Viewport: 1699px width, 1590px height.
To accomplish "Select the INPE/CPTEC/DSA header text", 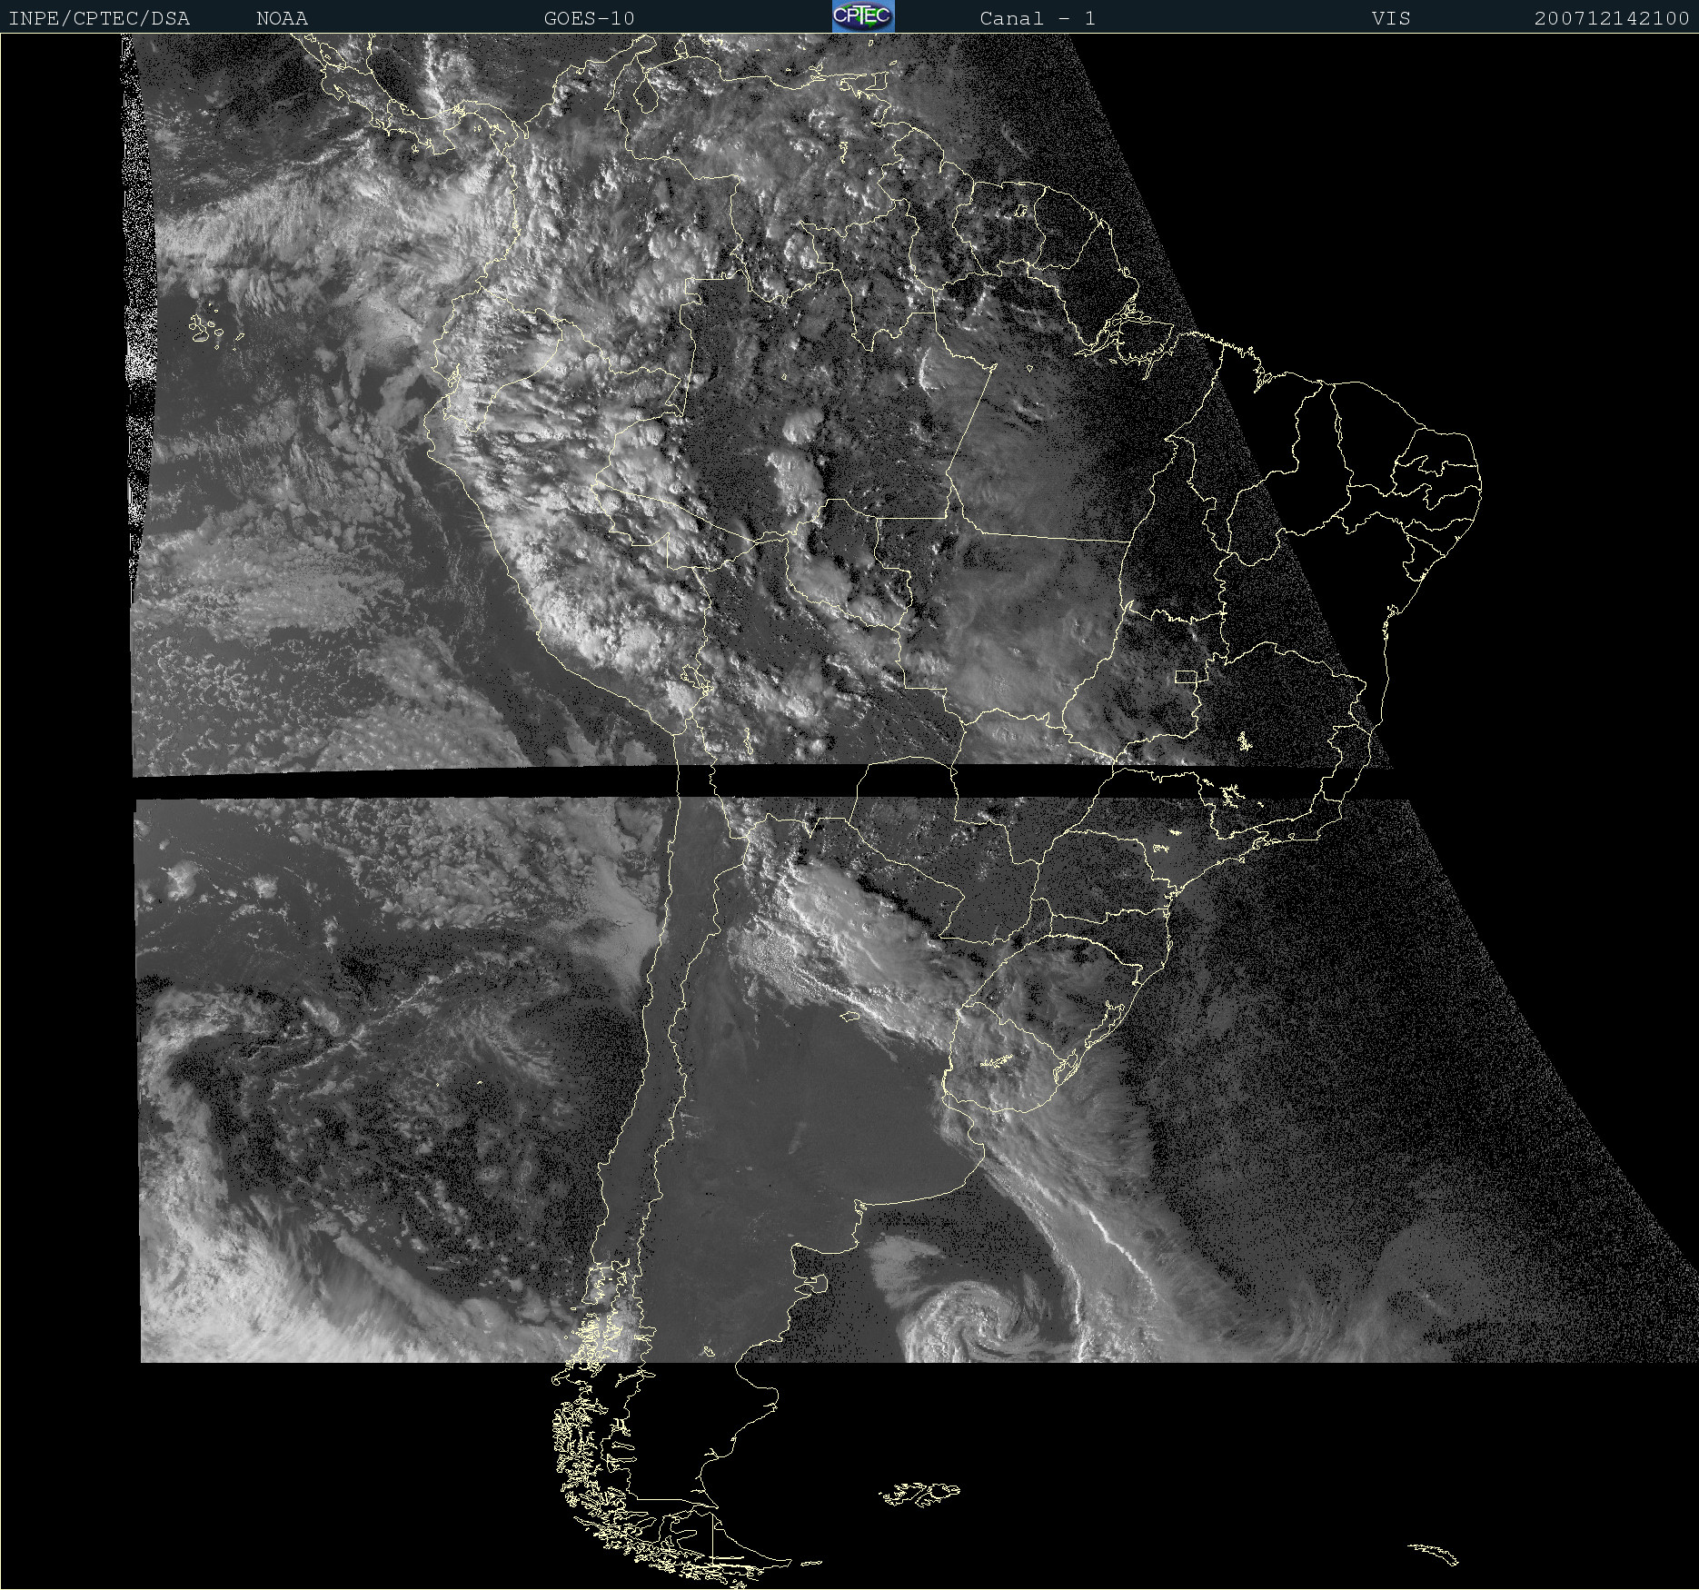I will (x=99, y=18).
